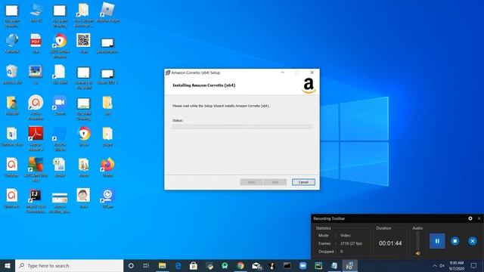Open File Explorer from the taskbar
The height and width of the screenshot is (272, 484).
[x=162, y=265]
